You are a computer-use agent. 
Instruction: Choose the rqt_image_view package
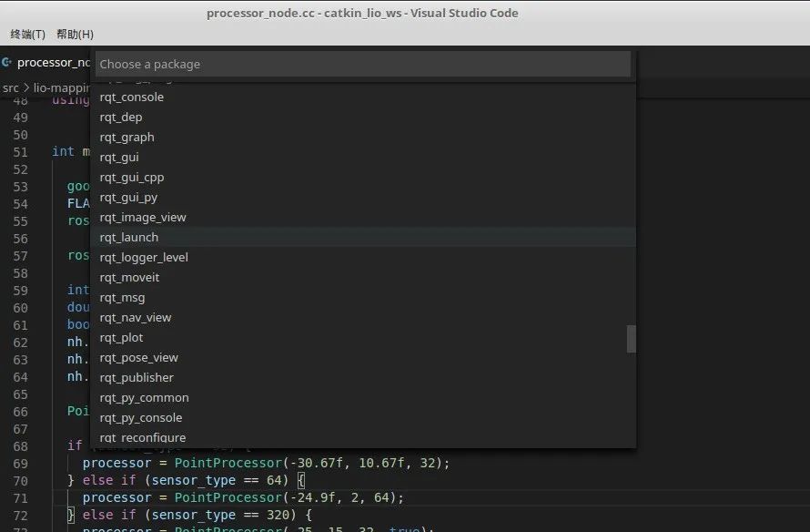[363, 217]
